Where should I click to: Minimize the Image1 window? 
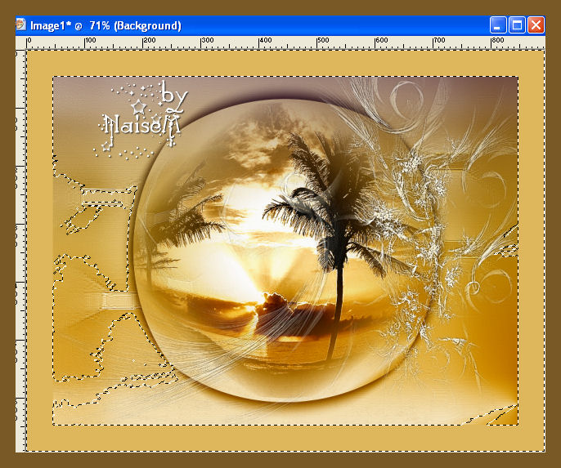[498, 25]
